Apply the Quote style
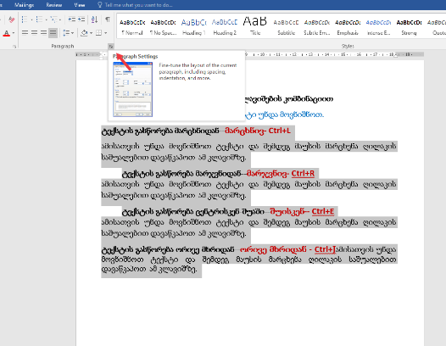This screenshot has width=446, height=346. (437, 27)
